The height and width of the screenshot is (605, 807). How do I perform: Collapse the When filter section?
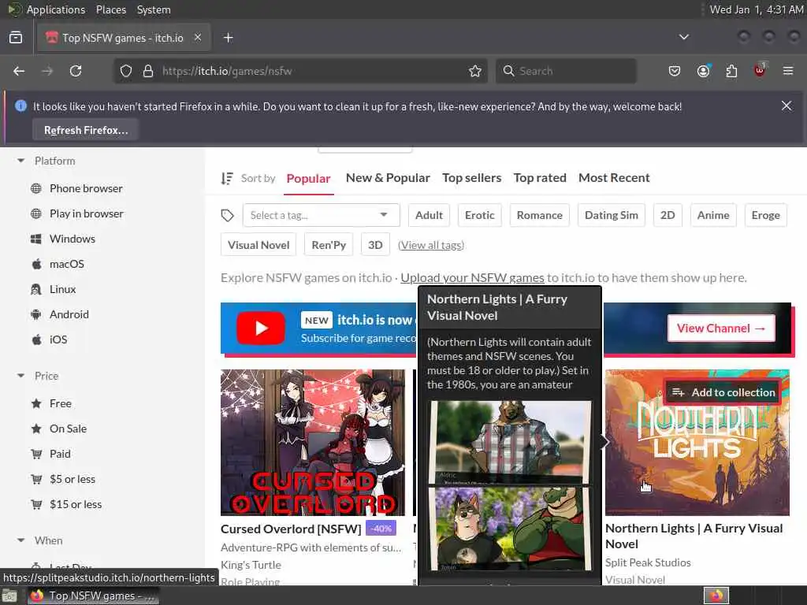click(21, 540)
